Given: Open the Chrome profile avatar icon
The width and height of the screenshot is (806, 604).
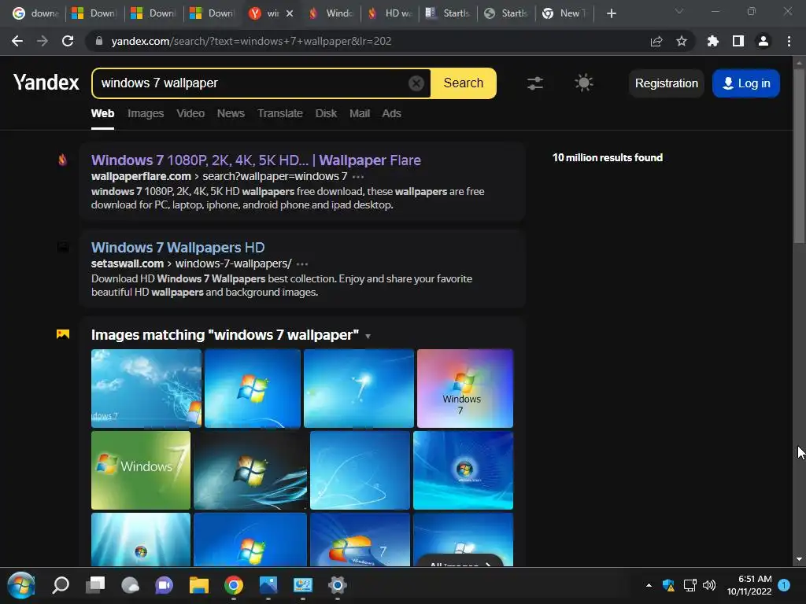Looking at the screenshot, I should (x=763, y=41).
